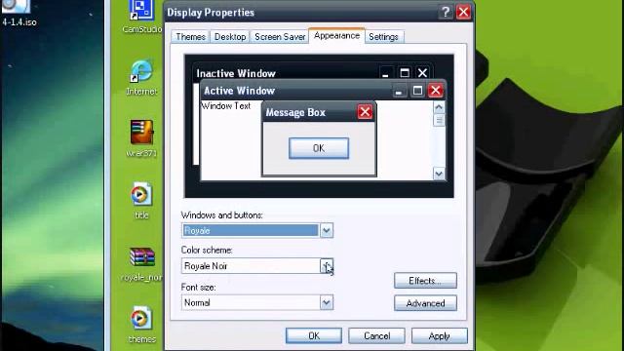Select the royale_noir archive icon

142,264
